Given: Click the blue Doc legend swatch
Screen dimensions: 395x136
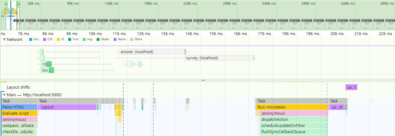Looking at the screenshot, I should [x=31, y=39].
